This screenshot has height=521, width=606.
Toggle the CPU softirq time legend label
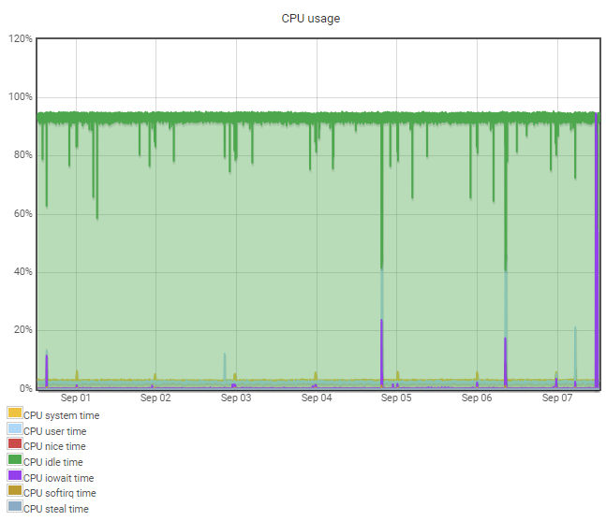60,493
